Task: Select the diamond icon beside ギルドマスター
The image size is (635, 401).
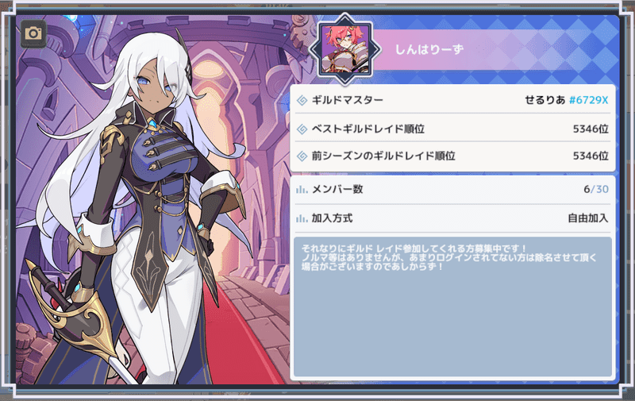Action: (x=302, y=100)
